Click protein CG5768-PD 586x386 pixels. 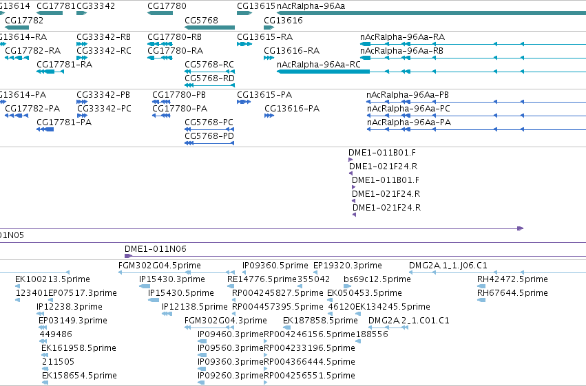[x=209, y=136]
